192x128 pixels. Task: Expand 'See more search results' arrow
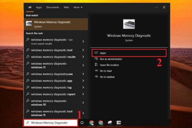pos(83,42)
